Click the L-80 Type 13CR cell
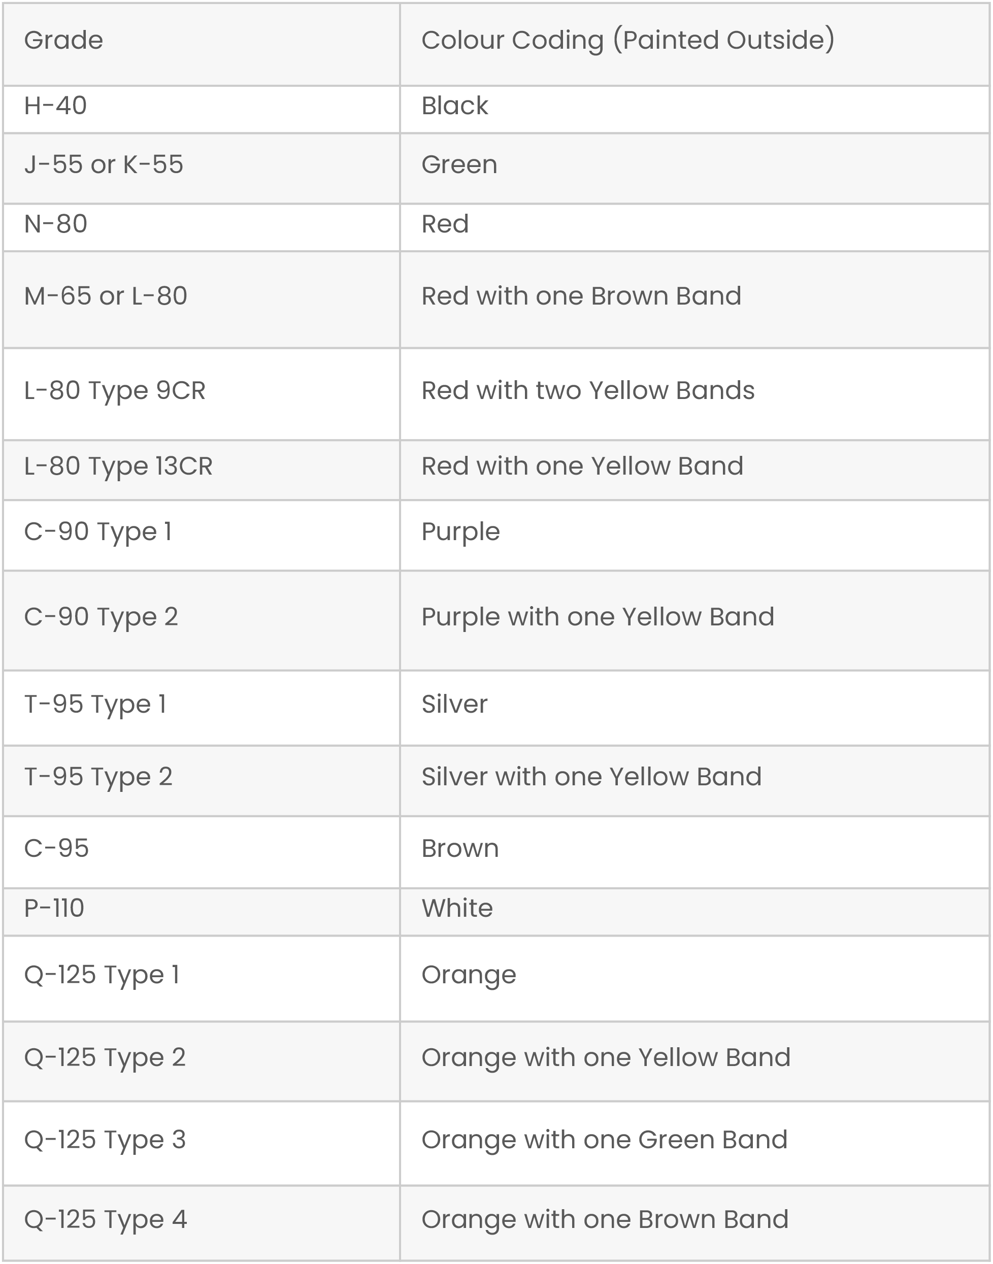This screenshot has width=993, height=1264. 118,467
